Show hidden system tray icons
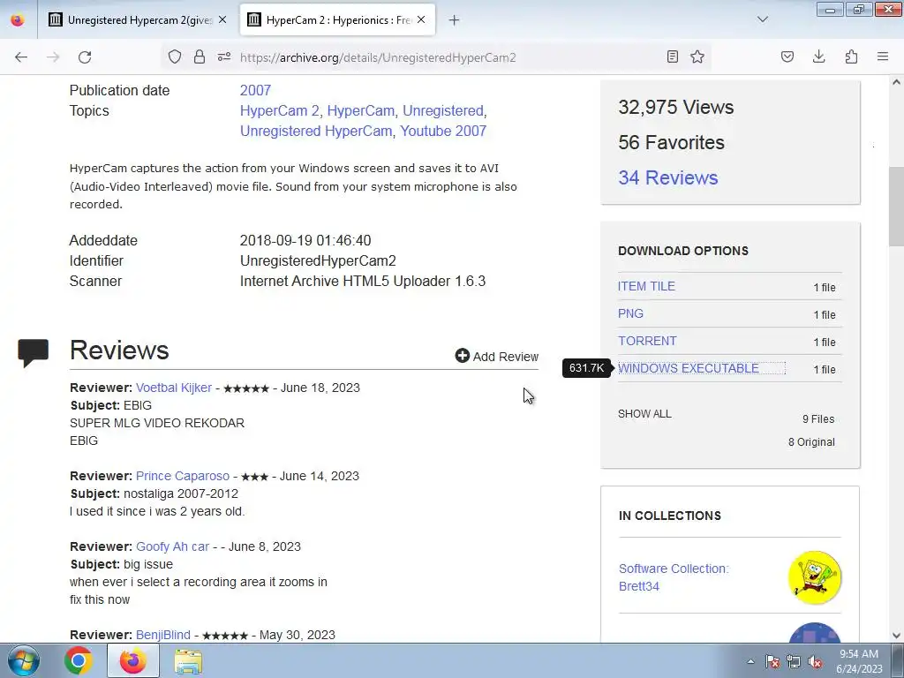 [x=750, y=661]
